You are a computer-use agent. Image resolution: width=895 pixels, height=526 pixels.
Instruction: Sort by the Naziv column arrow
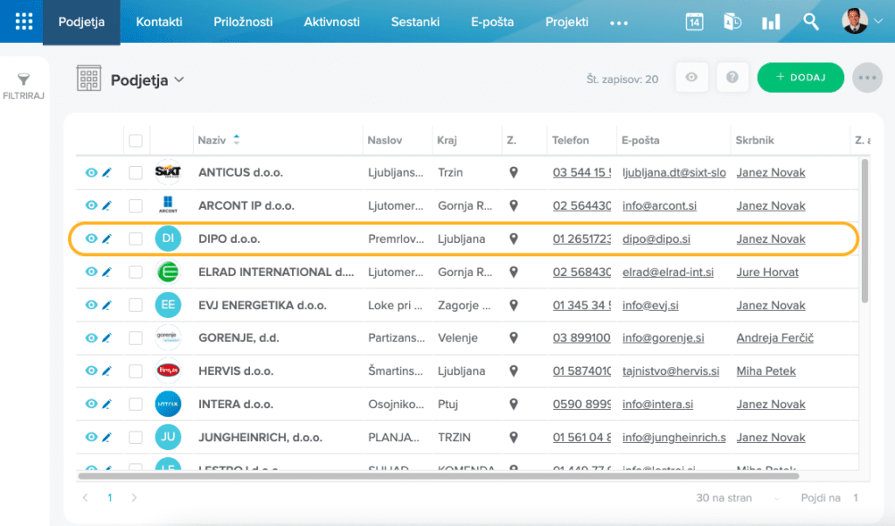point(236,140)
